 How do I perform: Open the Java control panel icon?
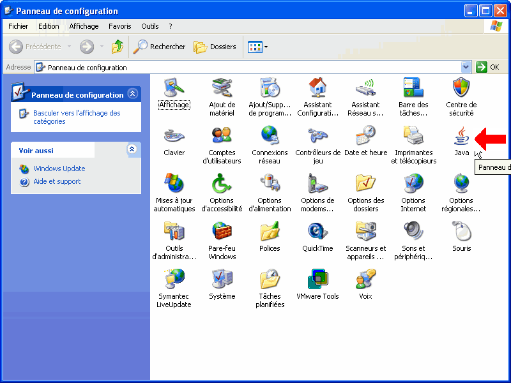point(461,137)
